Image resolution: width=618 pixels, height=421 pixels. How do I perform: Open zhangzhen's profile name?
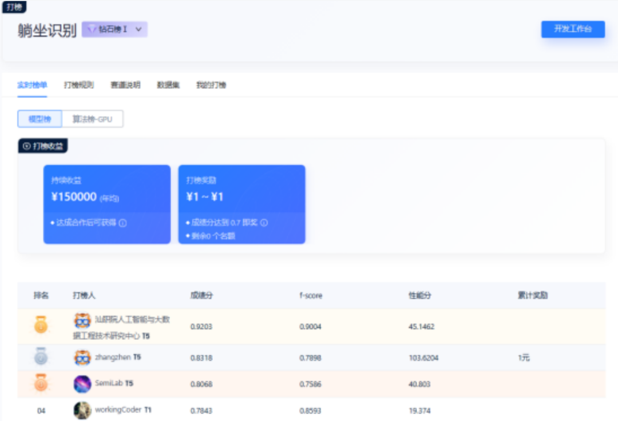pos(113,357)
